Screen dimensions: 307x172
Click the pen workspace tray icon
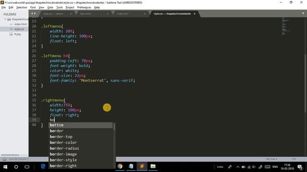(x=260, y=167)
